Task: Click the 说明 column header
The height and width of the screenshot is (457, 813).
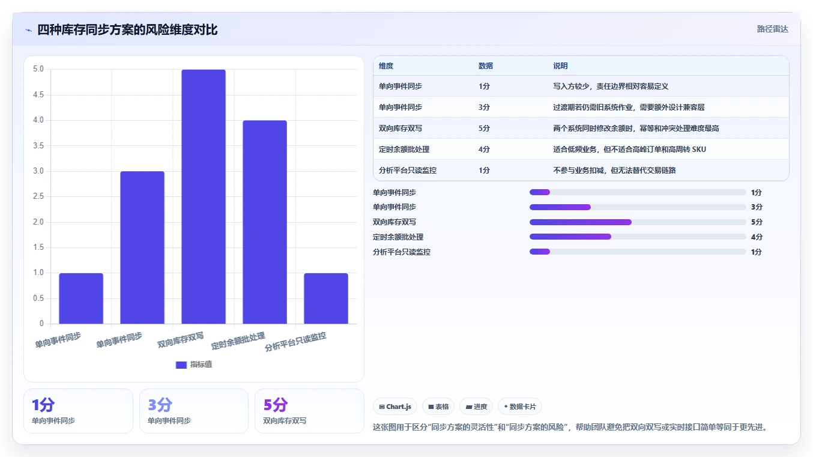Action: [560, 66]
